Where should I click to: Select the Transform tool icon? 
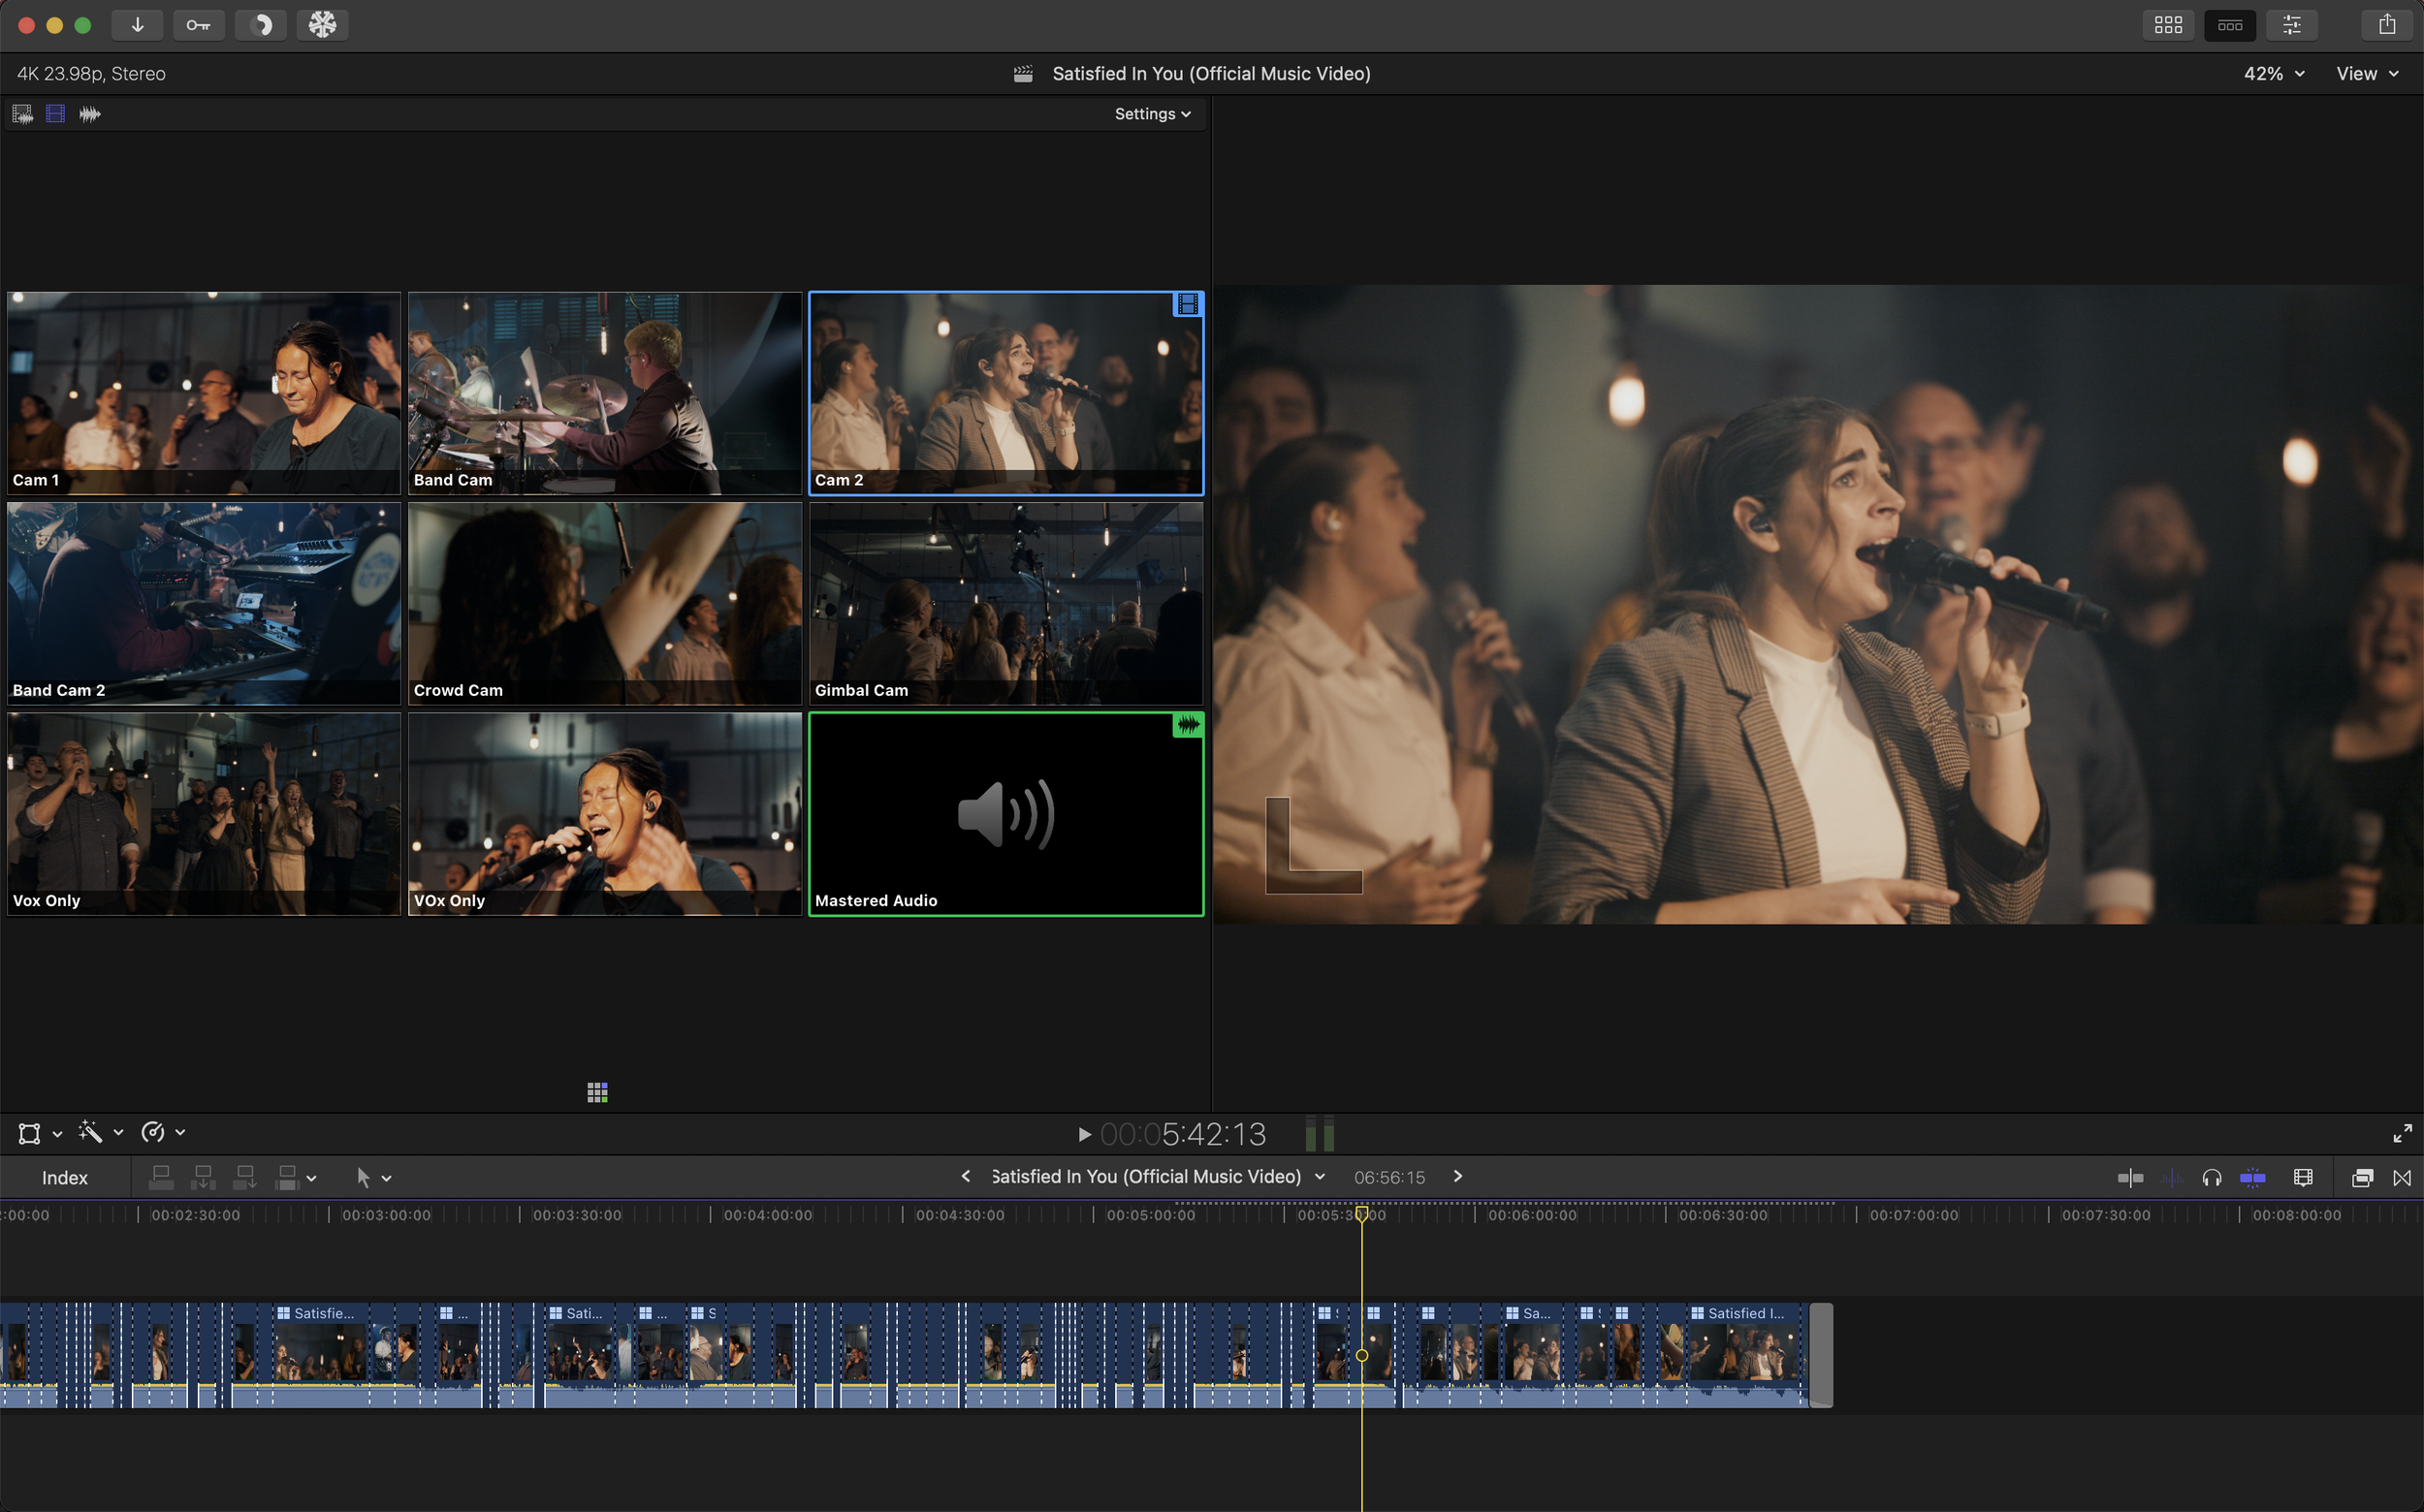point(29,1132)
